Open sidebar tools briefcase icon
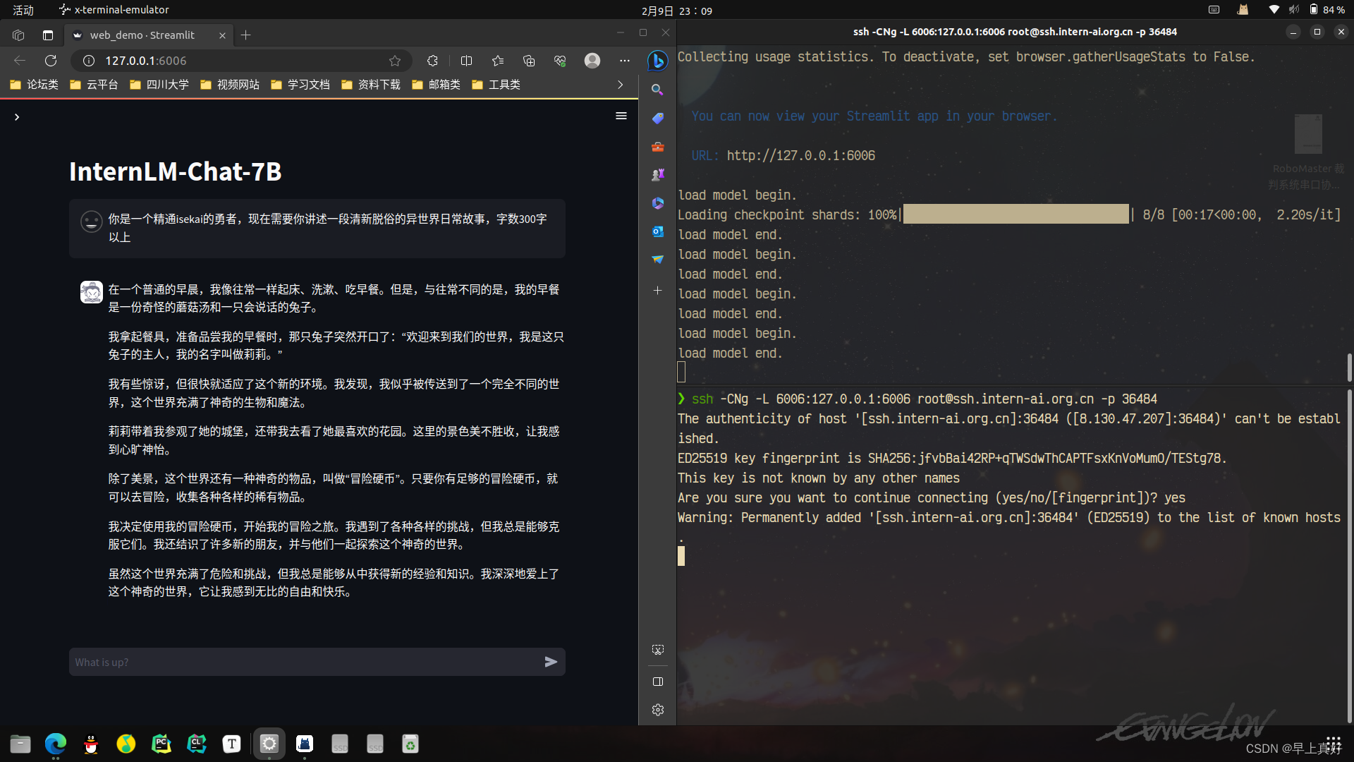 (657, 147)
